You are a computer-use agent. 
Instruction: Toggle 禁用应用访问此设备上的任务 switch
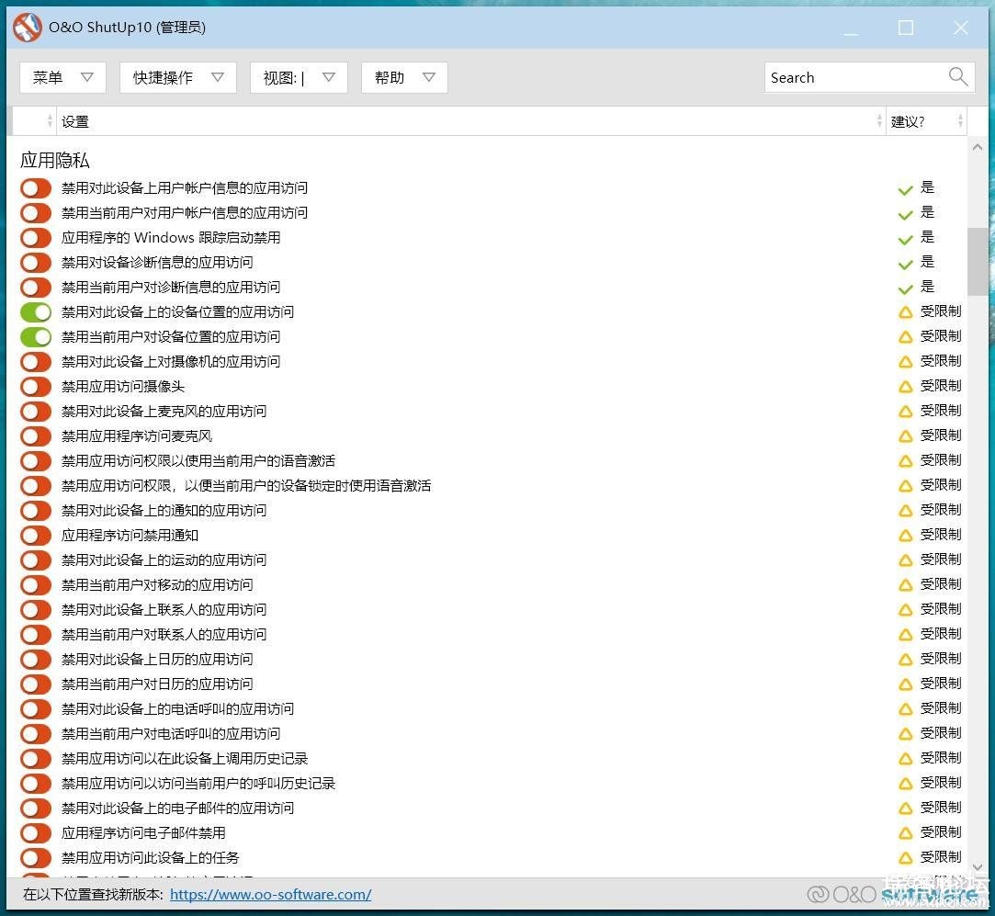point(36,857)
